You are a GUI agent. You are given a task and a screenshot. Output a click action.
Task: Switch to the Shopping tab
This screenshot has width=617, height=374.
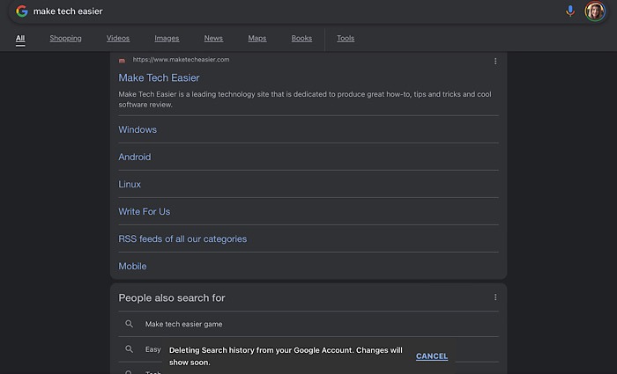pos(65,39)
